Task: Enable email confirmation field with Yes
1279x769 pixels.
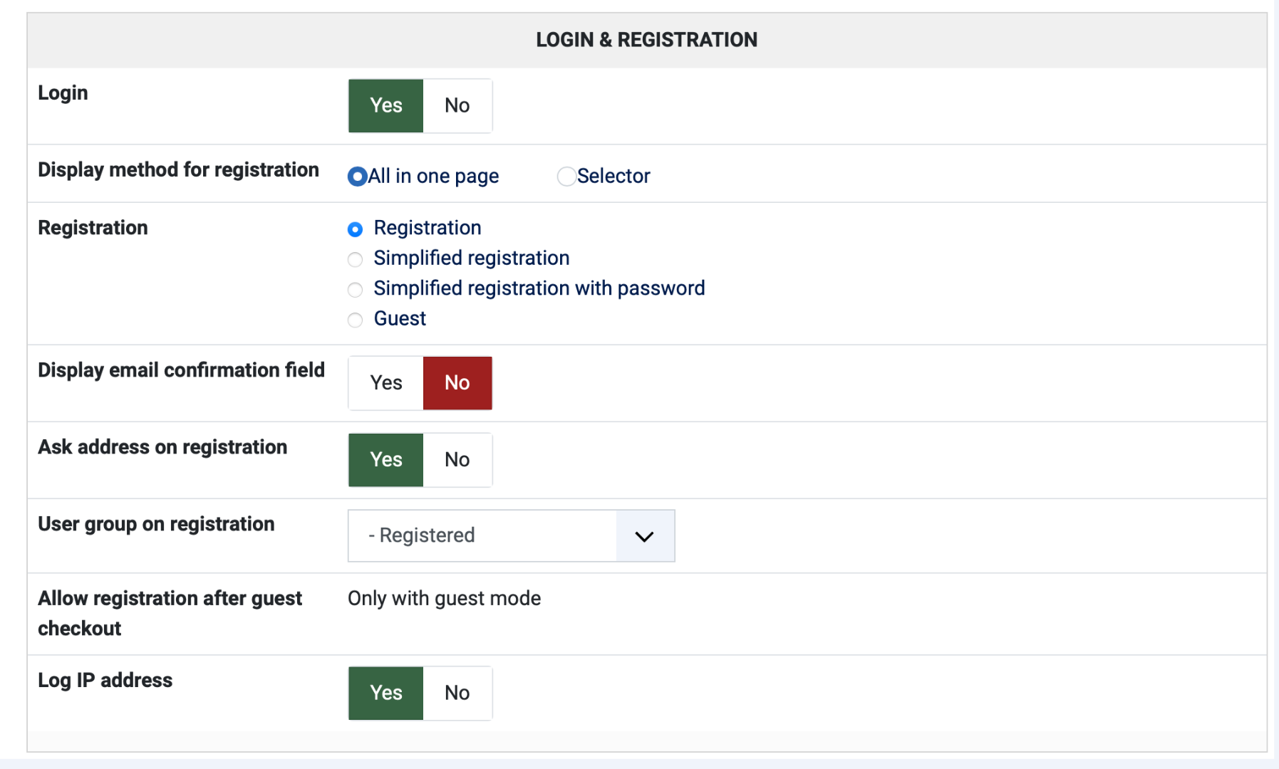Action: pos(385,383)
